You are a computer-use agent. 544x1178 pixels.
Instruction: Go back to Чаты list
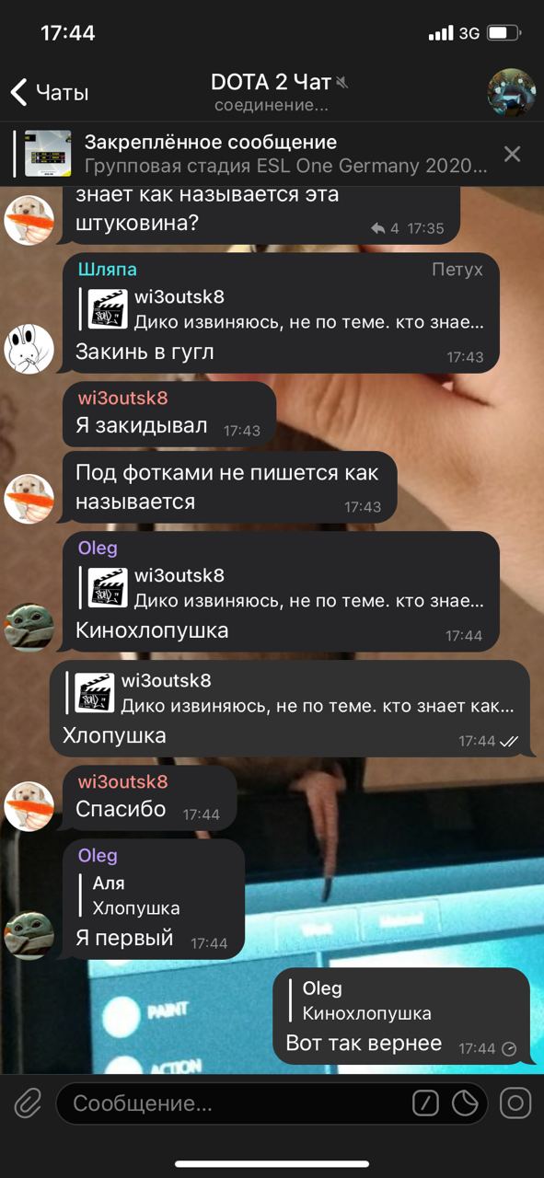(50, 92)
